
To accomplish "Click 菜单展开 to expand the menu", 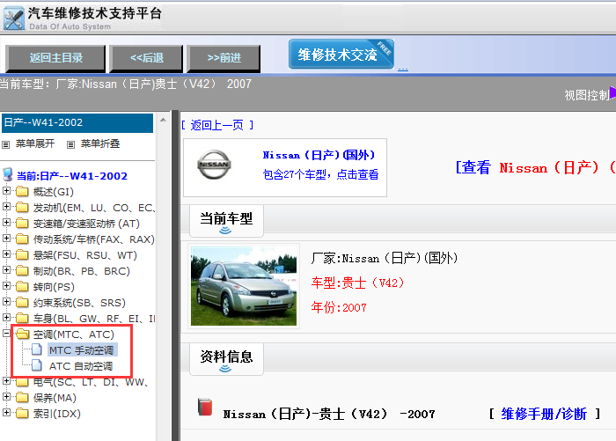I will coord(35,143).
